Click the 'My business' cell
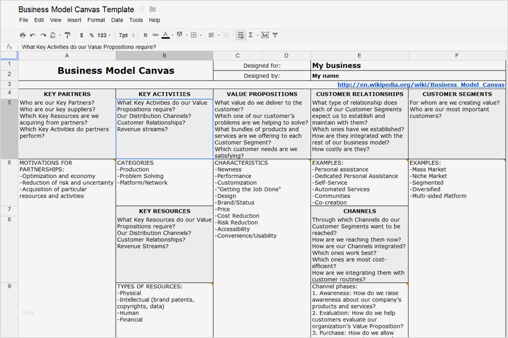Viewport: 508px width, 338px height. point(408,65)
